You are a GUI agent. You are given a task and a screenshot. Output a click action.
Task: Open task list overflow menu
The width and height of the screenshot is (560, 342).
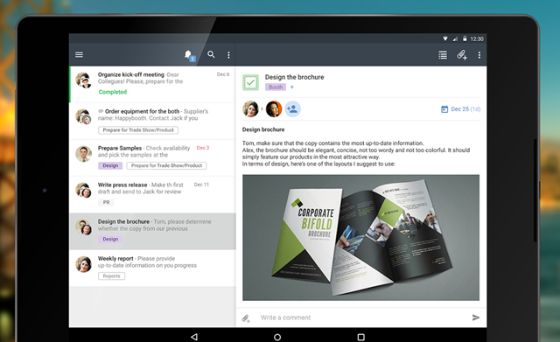click(x=228, y=55)
